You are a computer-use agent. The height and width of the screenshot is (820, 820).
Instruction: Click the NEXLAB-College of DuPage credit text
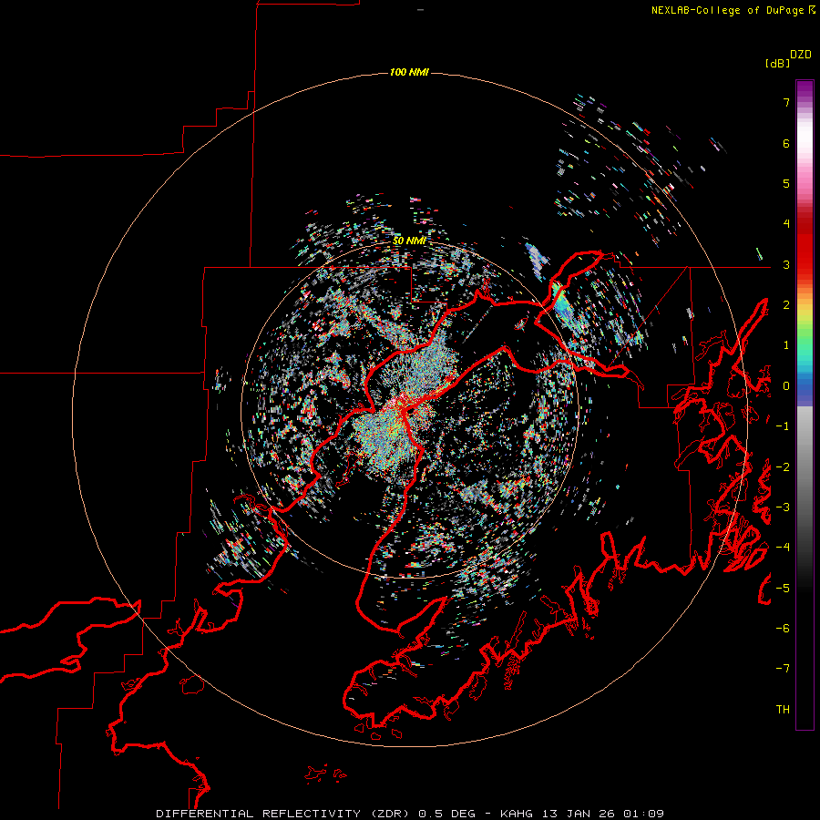click(x=730, y=10)
